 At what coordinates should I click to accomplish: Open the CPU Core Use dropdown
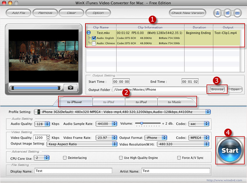click(x=42, y=158)
